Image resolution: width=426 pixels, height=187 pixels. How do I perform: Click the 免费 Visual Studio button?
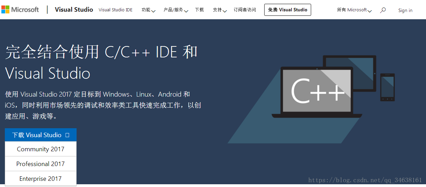(288, 10)
